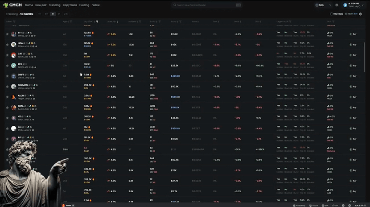Favorite the GRIFT token with star icon
Viewport: 370px width, 207px height.
[x=7, y=75]
